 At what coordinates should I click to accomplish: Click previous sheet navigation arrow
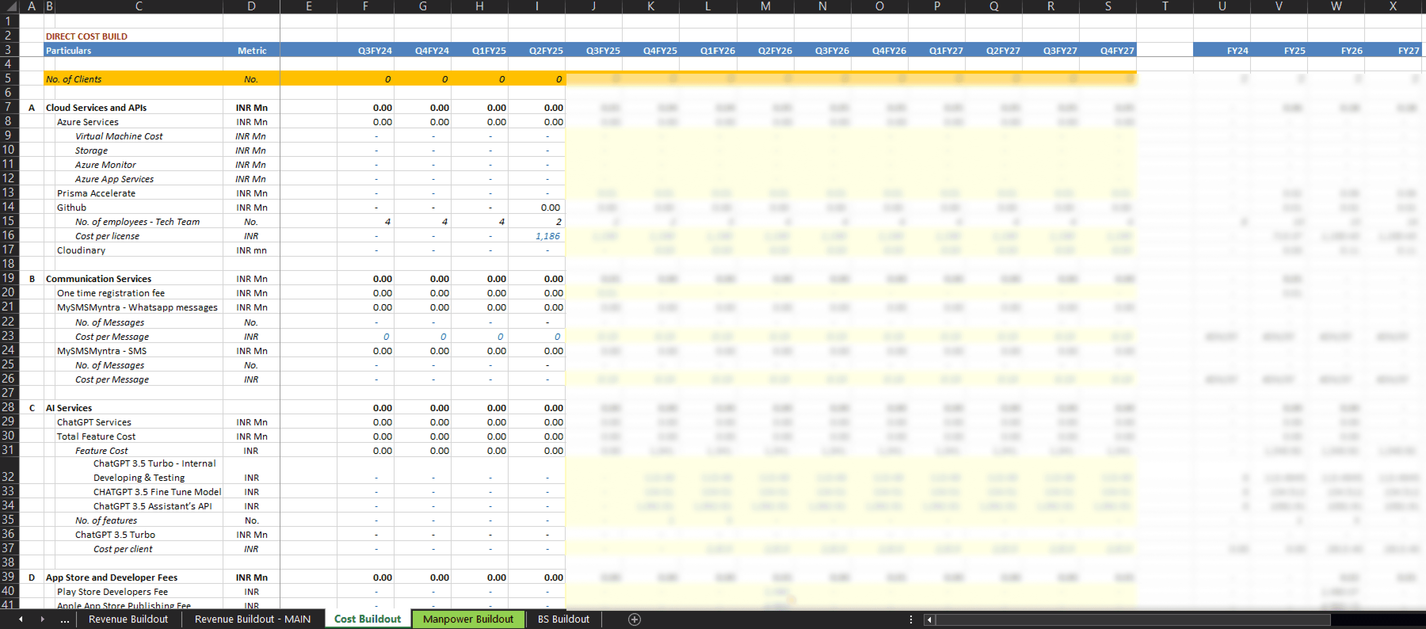tap(21, 619)
